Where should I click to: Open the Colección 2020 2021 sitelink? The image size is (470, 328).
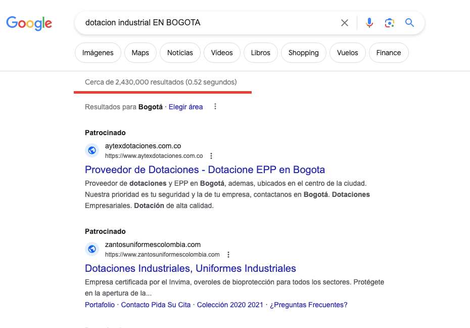(x=230, y=305)
